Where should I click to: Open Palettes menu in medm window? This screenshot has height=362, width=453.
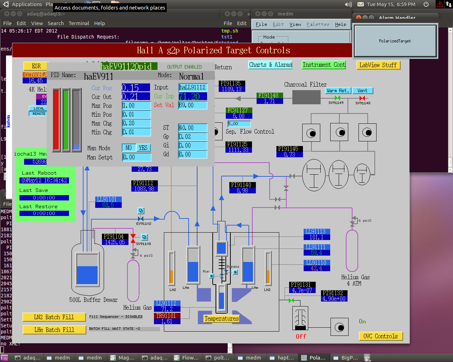318,24
